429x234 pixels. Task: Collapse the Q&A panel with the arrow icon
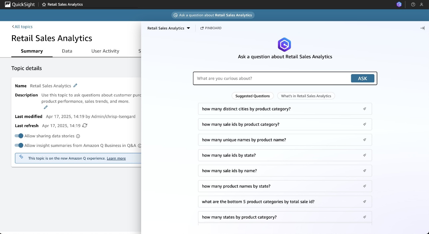(422, 28)
